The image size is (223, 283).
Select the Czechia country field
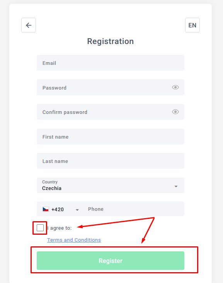coord(111,185)
